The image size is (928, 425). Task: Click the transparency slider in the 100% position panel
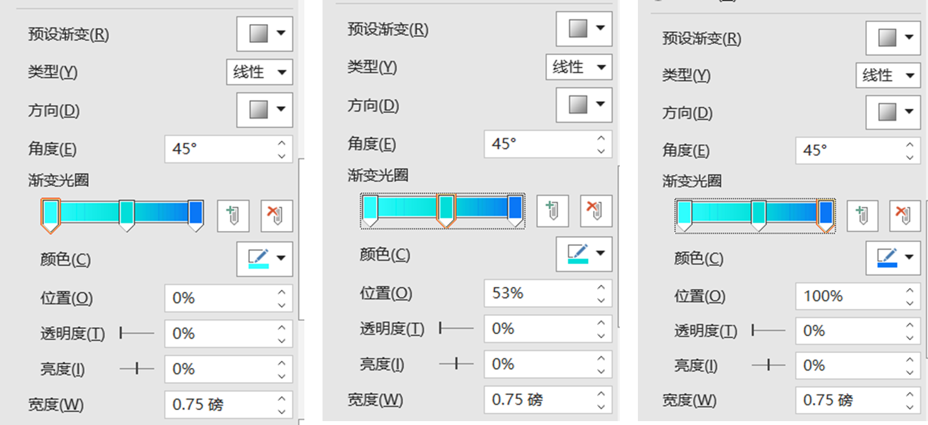click(x=769, y=331)
